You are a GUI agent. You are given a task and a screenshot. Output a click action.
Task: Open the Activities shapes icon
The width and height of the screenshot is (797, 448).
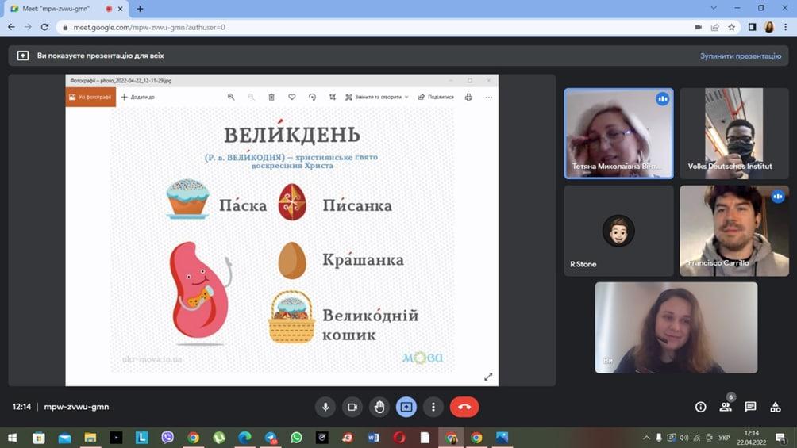pyautogui.click(x=776, y=407)
